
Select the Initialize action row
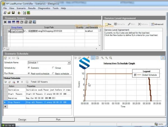(x=37, y=90)
